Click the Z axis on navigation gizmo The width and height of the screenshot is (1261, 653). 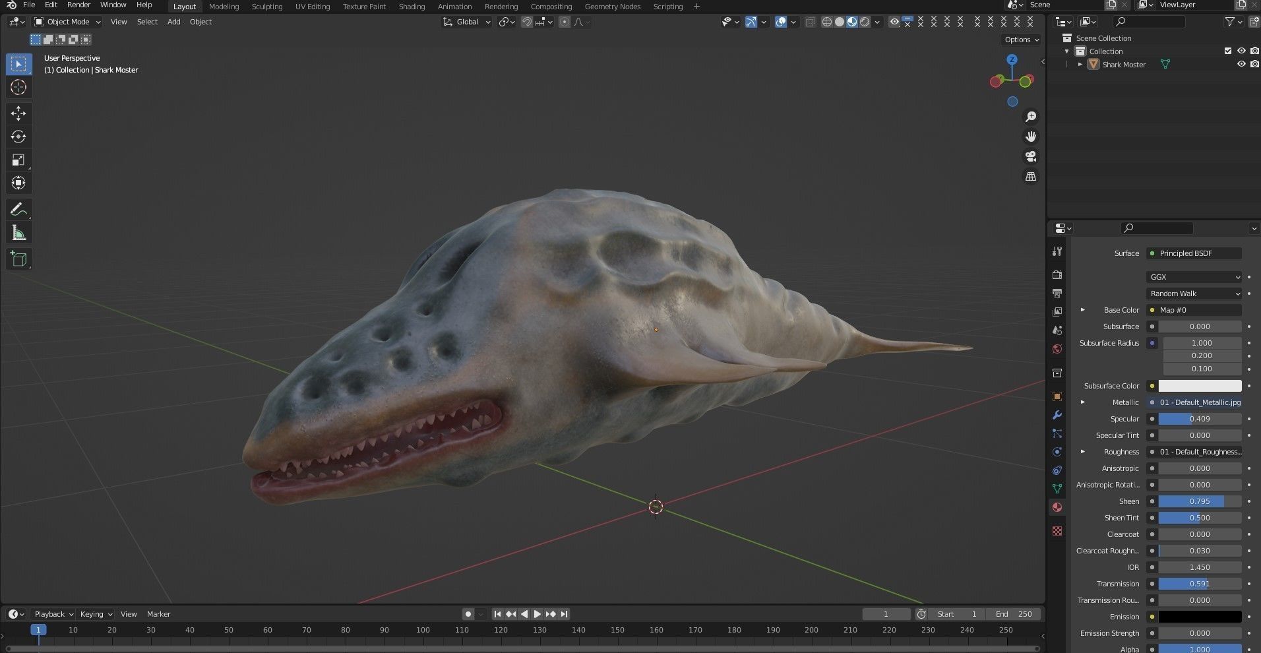(x=1012, y=60)
